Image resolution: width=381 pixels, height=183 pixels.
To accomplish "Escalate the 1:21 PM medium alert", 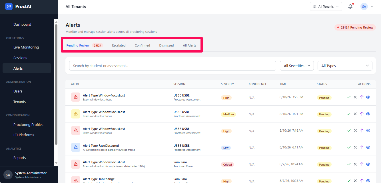I will 362,114.
